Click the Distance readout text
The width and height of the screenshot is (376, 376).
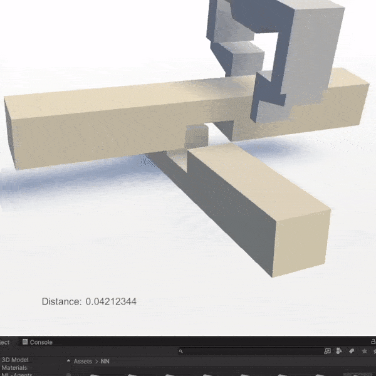point(89,301)
